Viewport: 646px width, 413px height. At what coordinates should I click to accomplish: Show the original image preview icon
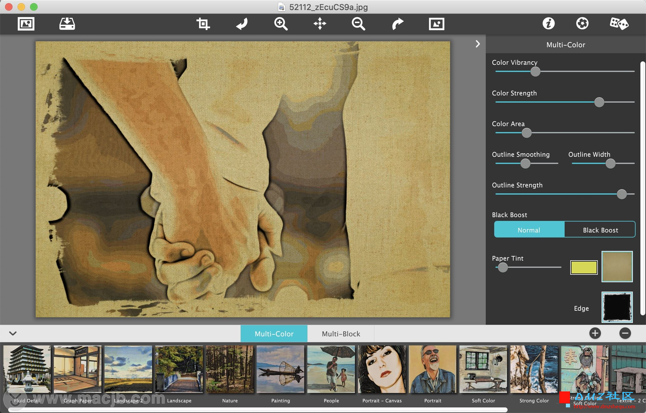click(x=437, y=24)
